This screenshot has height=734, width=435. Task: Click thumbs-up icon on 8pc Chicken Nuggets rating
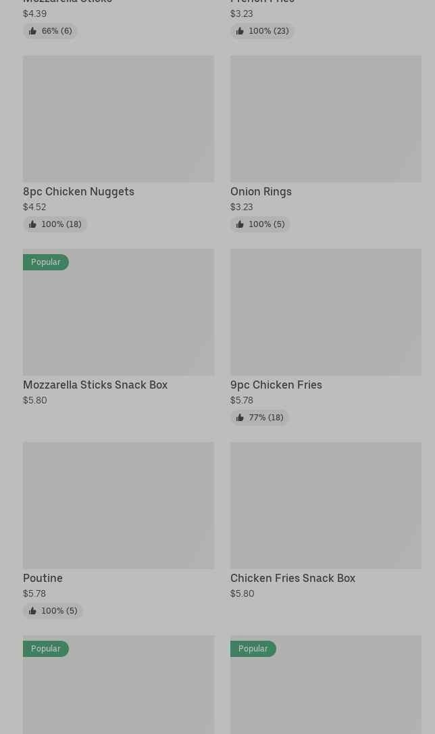tap(32, 224)
